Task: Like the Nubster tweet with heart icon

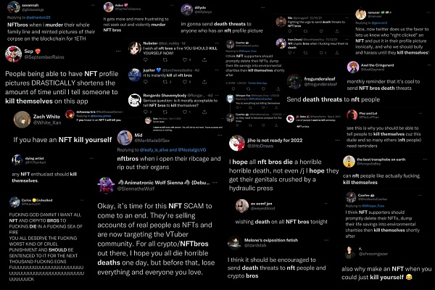Action: 185,59
